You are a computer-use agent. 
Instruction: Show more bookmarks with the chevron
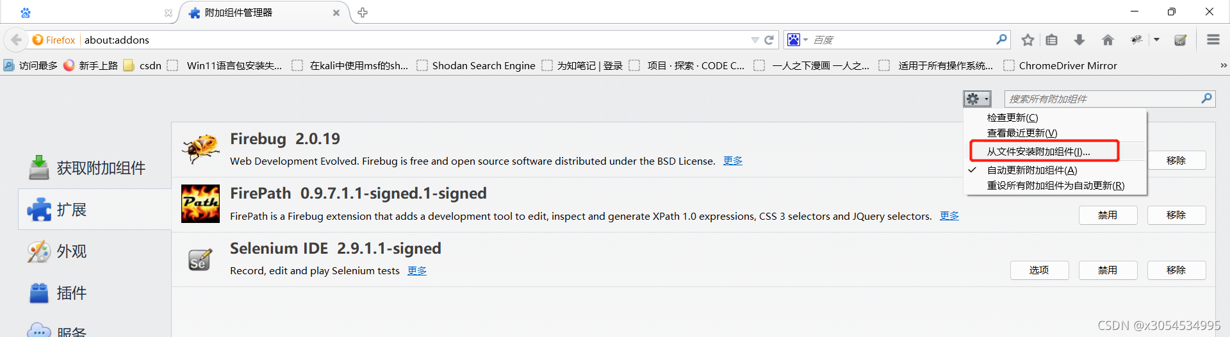(x=1223, y=65)
